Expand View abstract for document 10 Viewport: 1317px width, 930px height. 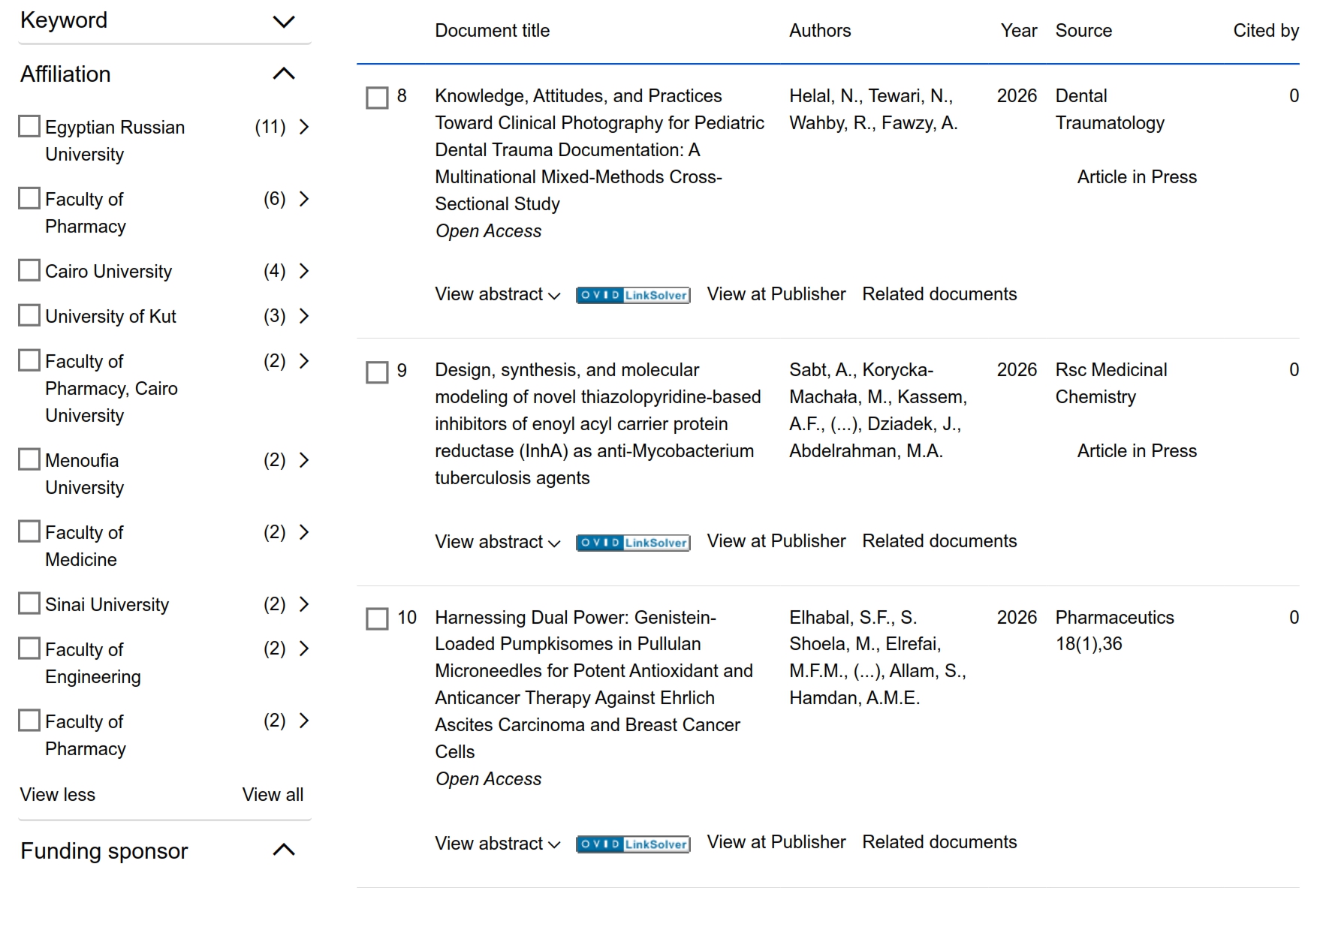click(x=497, y=843)
